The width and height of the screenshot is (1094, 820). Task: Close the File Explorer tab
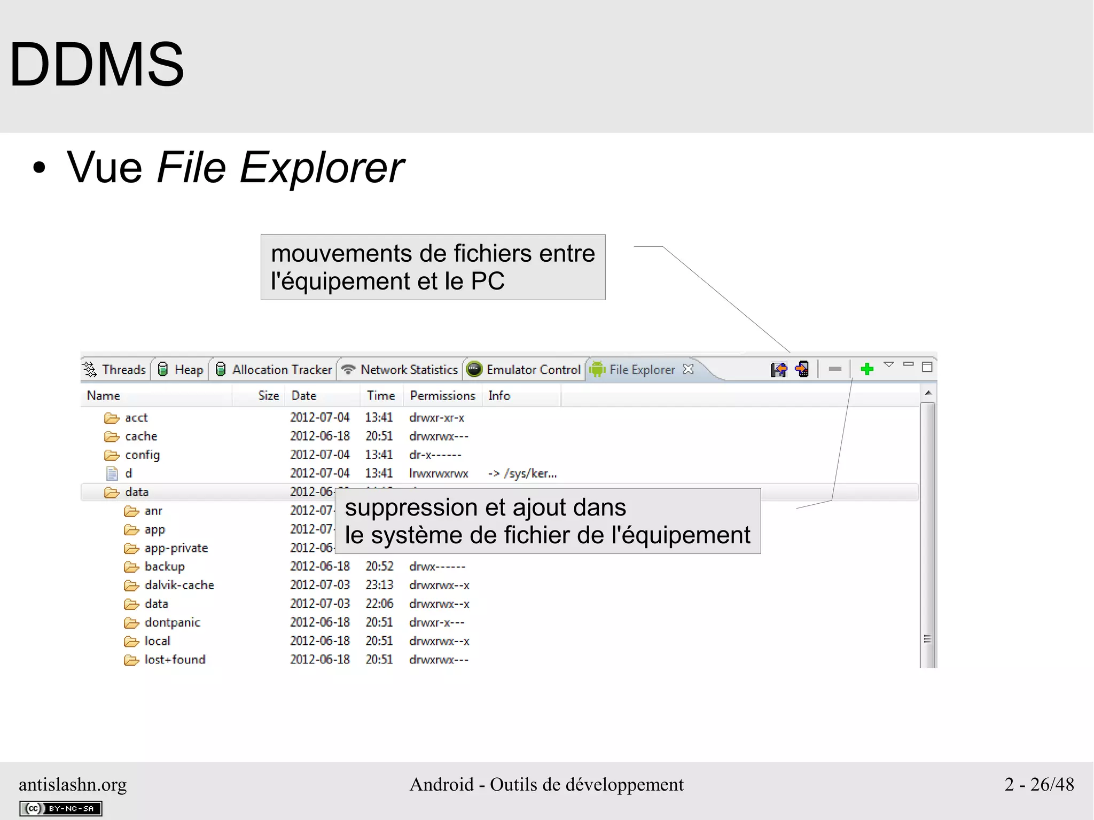click(689, 369)
